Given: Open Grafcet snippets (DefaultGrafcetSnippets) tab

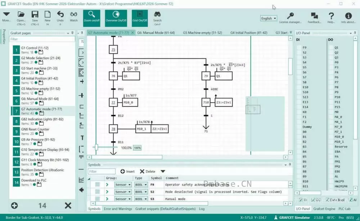Looking at the screenshot, I should click(x=165, y=209).
